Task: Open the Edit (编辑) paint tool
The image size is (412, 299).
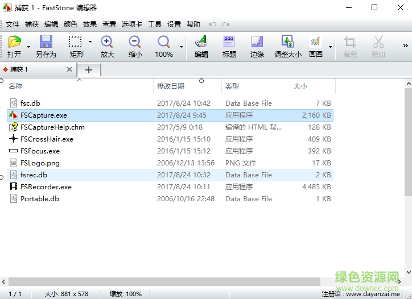Action: 201,43
